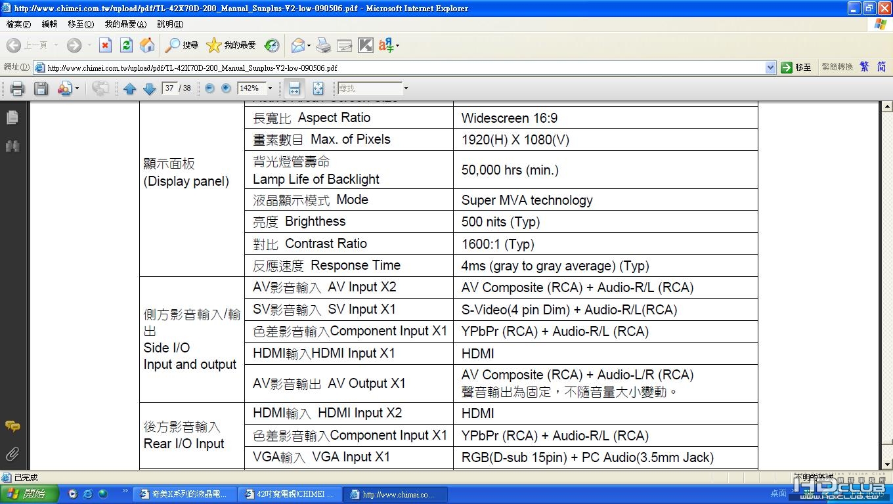Toggle fit-width scrolling mode
The height and width of the screenshot is (504, 893).
(294, 89)
